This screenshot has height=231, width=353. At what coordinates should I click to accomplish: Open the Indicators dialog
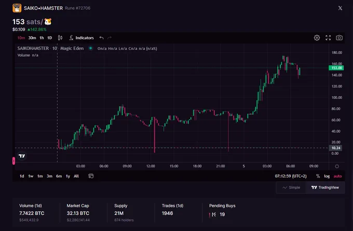pos(82,38)
